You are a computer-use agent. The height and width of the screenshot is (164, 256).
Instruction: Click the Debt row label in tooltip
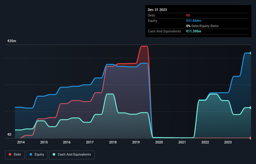click(x=151, y=15)
